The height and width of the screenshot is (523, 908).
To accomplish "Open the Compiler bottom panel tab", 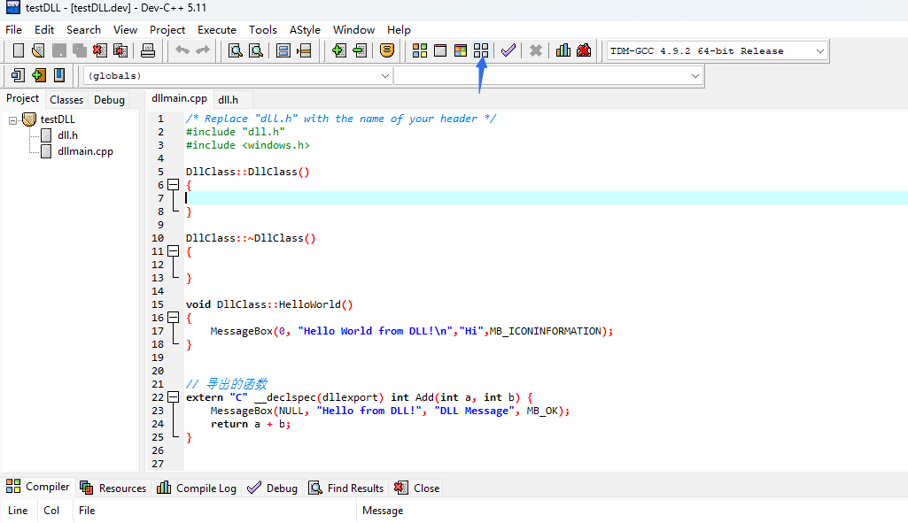I will [x=37, y=487].
